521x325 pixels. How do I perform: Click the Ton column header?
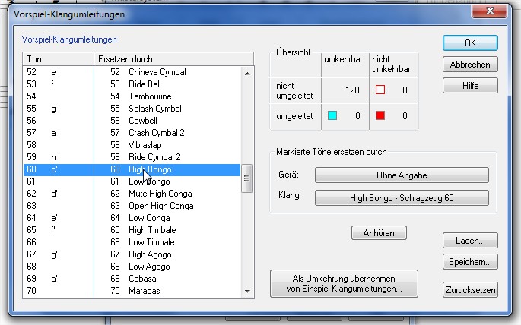point(57,58)
